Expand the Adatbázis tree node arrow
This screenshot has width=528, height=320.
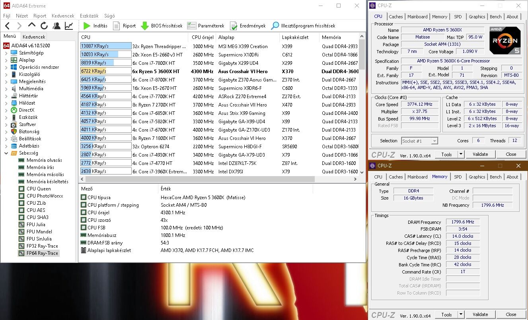6,146
